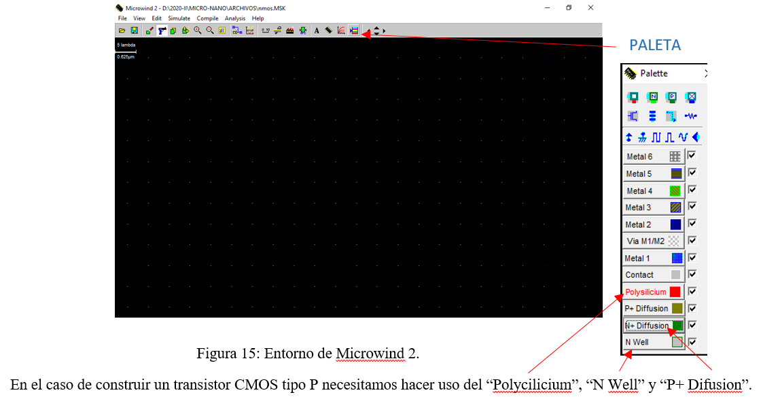The height and width of the screenshot is (397, 761).
Task: Select the Polysilicium layer button
Action: coord(654,292)
